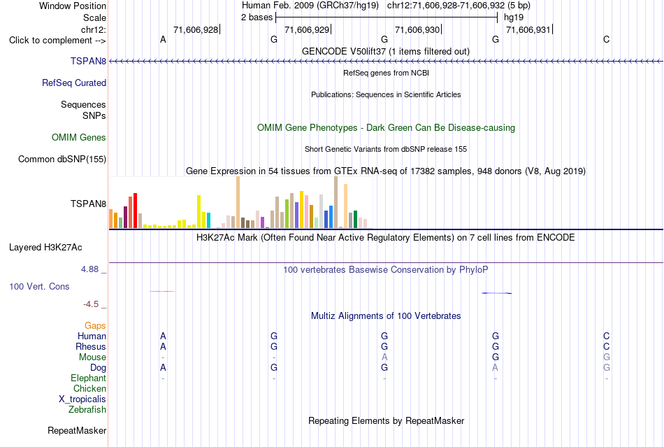
Task: Open the Layered H3K27Ac track label
Action: (45, 248)
